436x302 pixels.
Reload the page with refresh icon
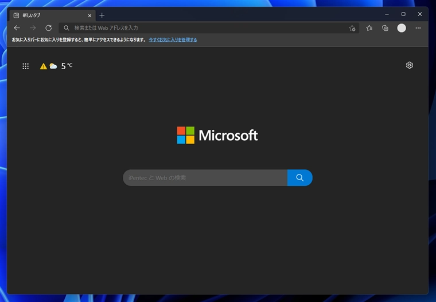tap(49, 28)
